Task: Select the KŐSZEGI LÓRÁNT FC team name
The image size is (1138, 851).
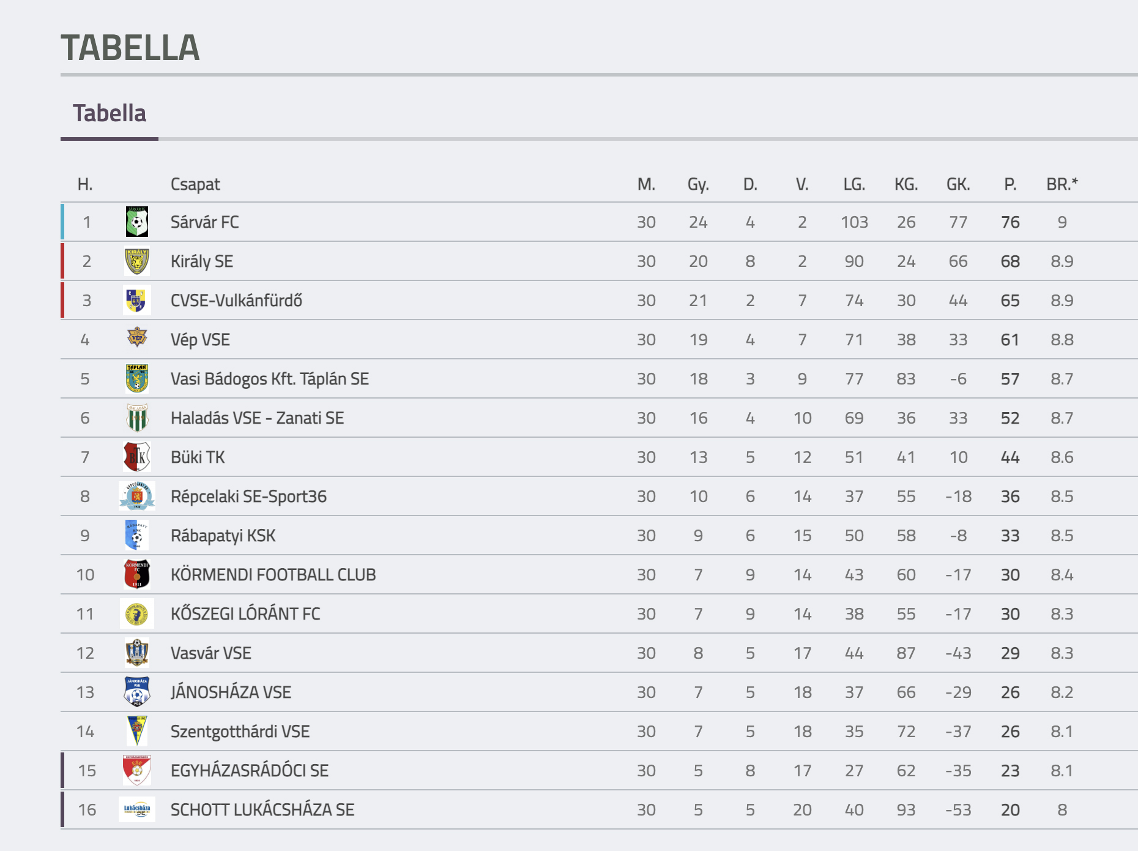Action: coord(245,613)
